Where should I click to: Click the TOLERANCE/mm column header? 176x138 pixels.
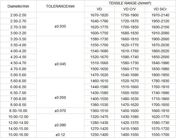click(x=60, y=6)
